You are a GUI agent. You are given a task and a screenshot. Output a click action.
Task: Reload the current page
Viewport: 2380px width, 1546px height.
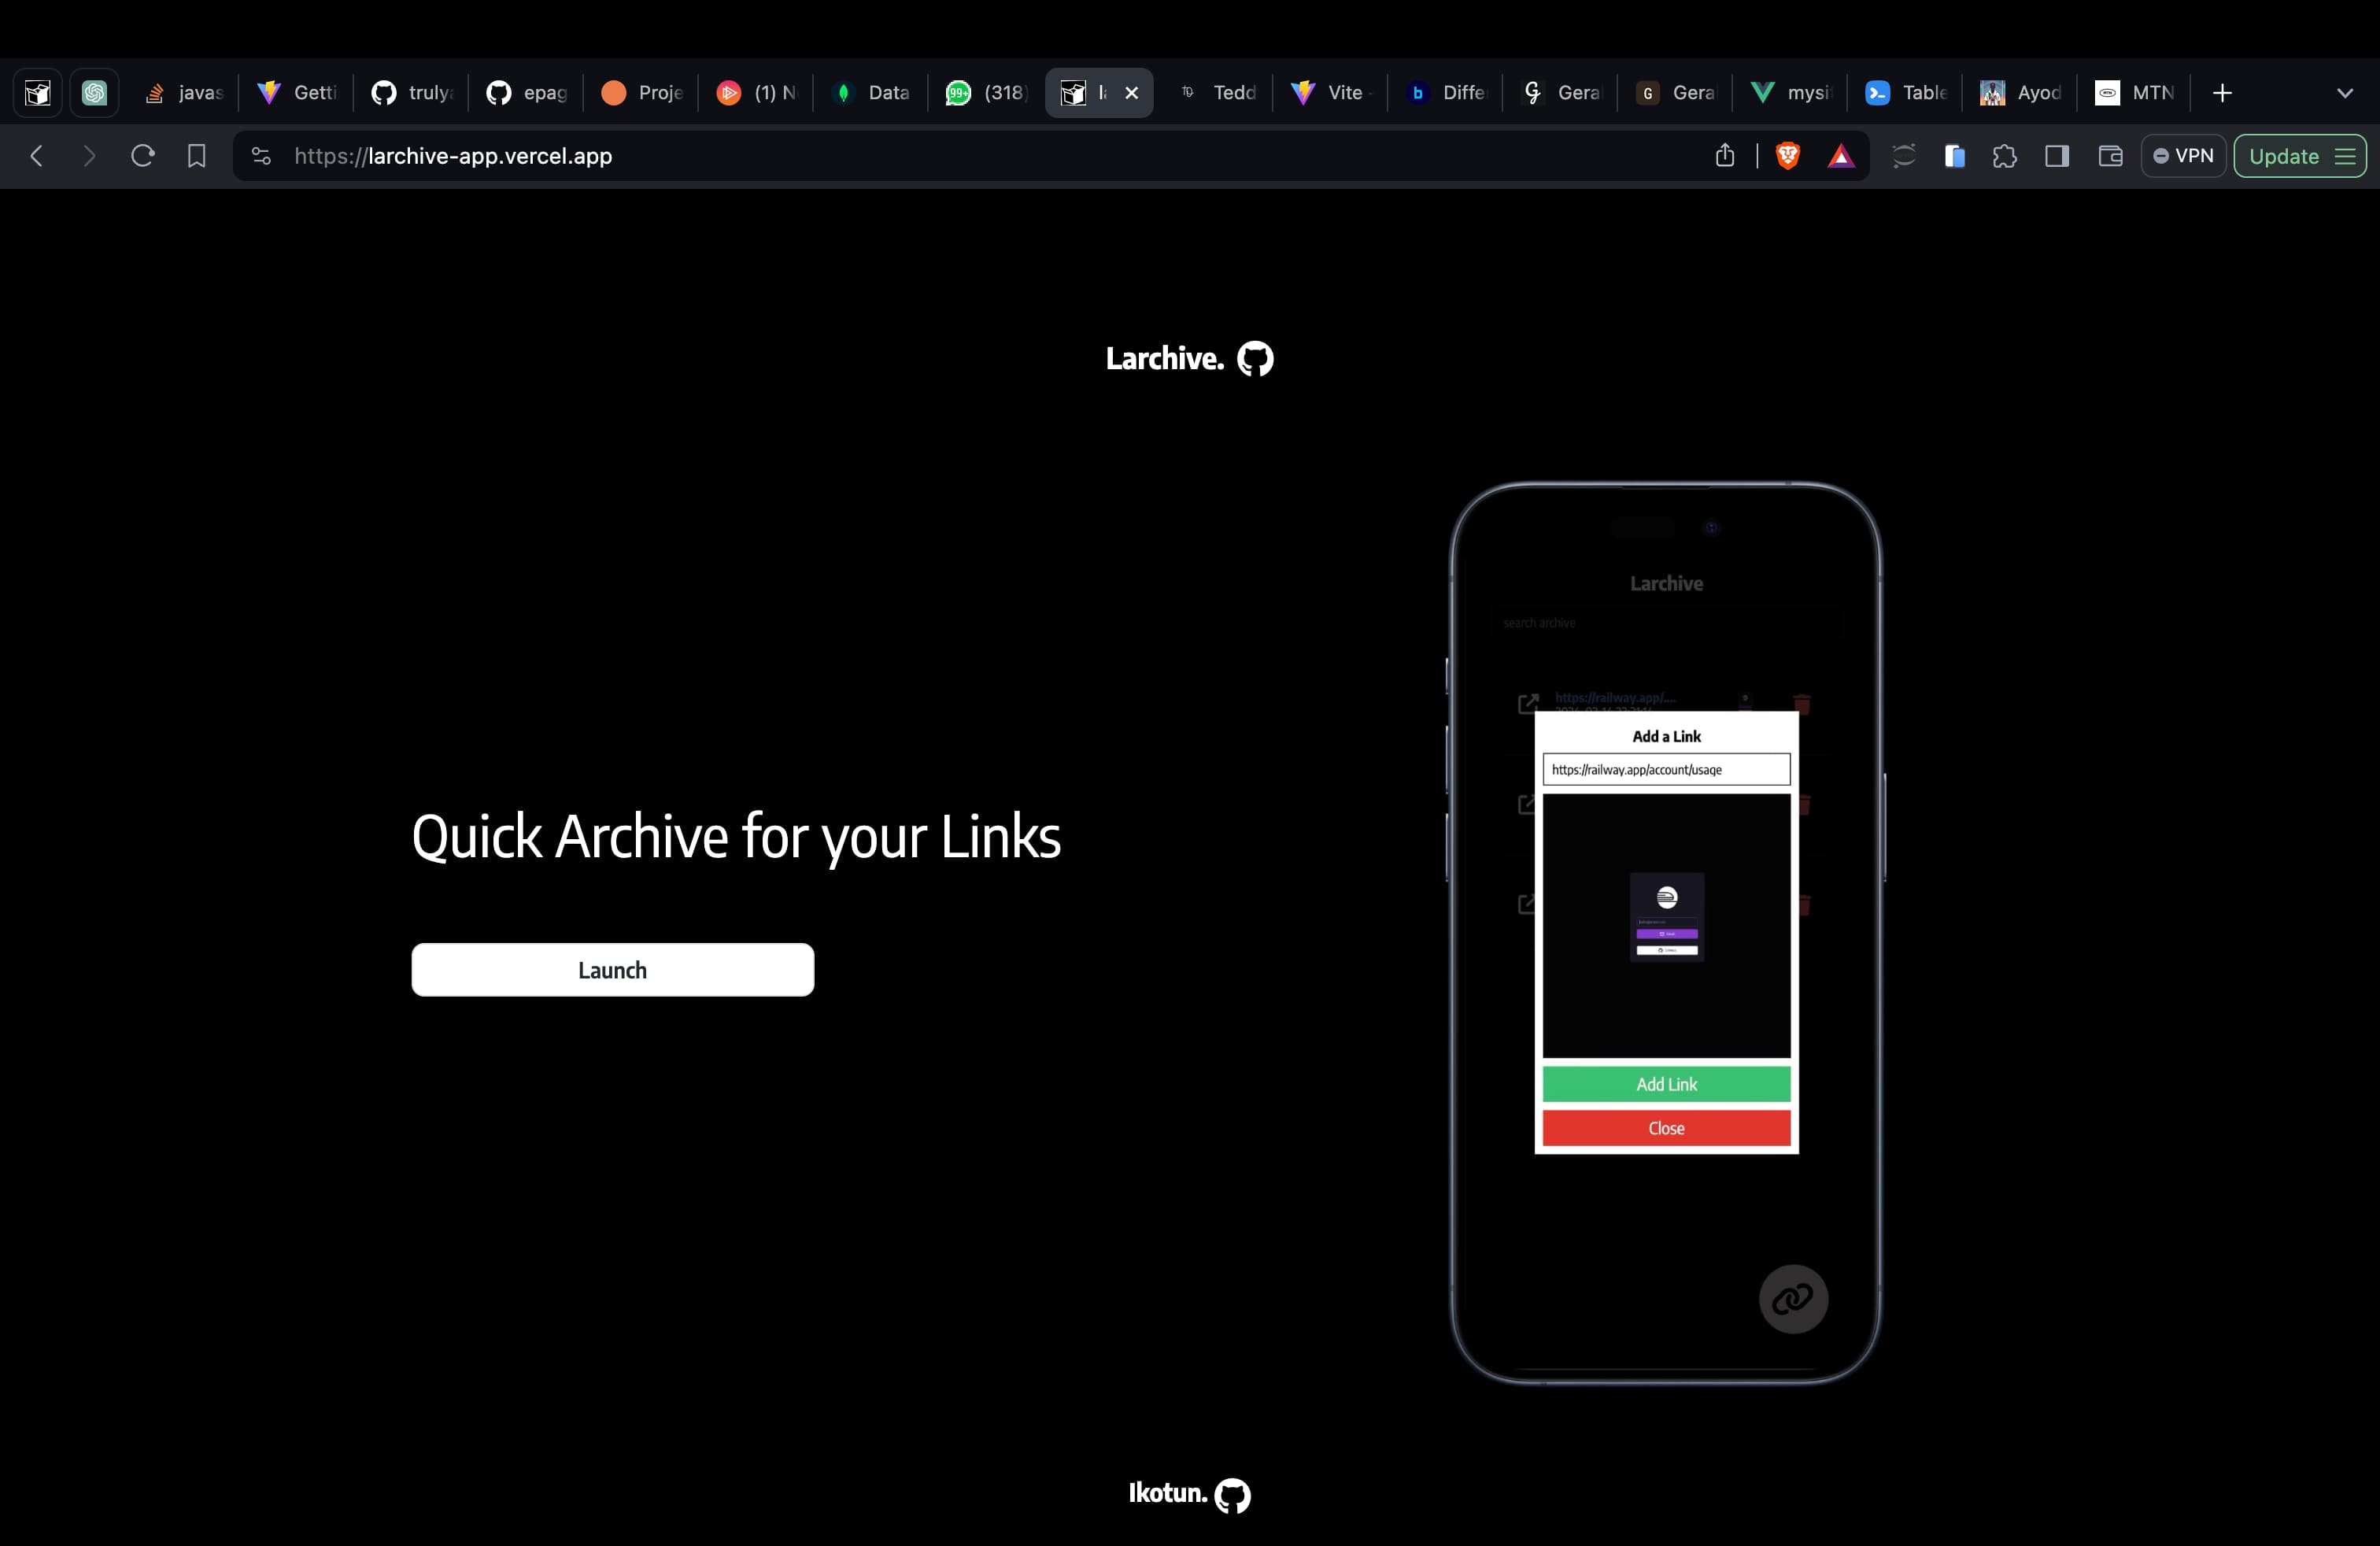(x=143, y=156)
